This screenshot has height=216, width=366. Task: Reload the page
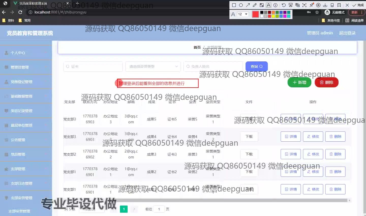[20, 12]
